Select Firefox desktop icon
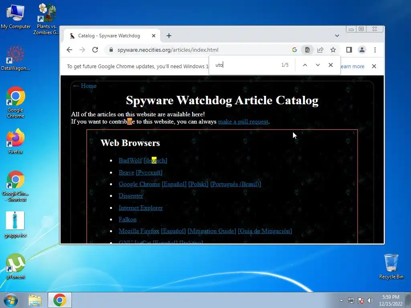Image resolution: width=411 pixels, height=308 pixels. pyautogui.click(x=16, y=141)
